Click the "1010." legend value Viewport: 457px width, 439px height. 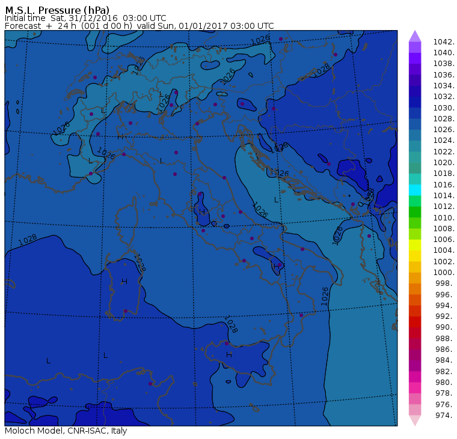click(444, 217)
